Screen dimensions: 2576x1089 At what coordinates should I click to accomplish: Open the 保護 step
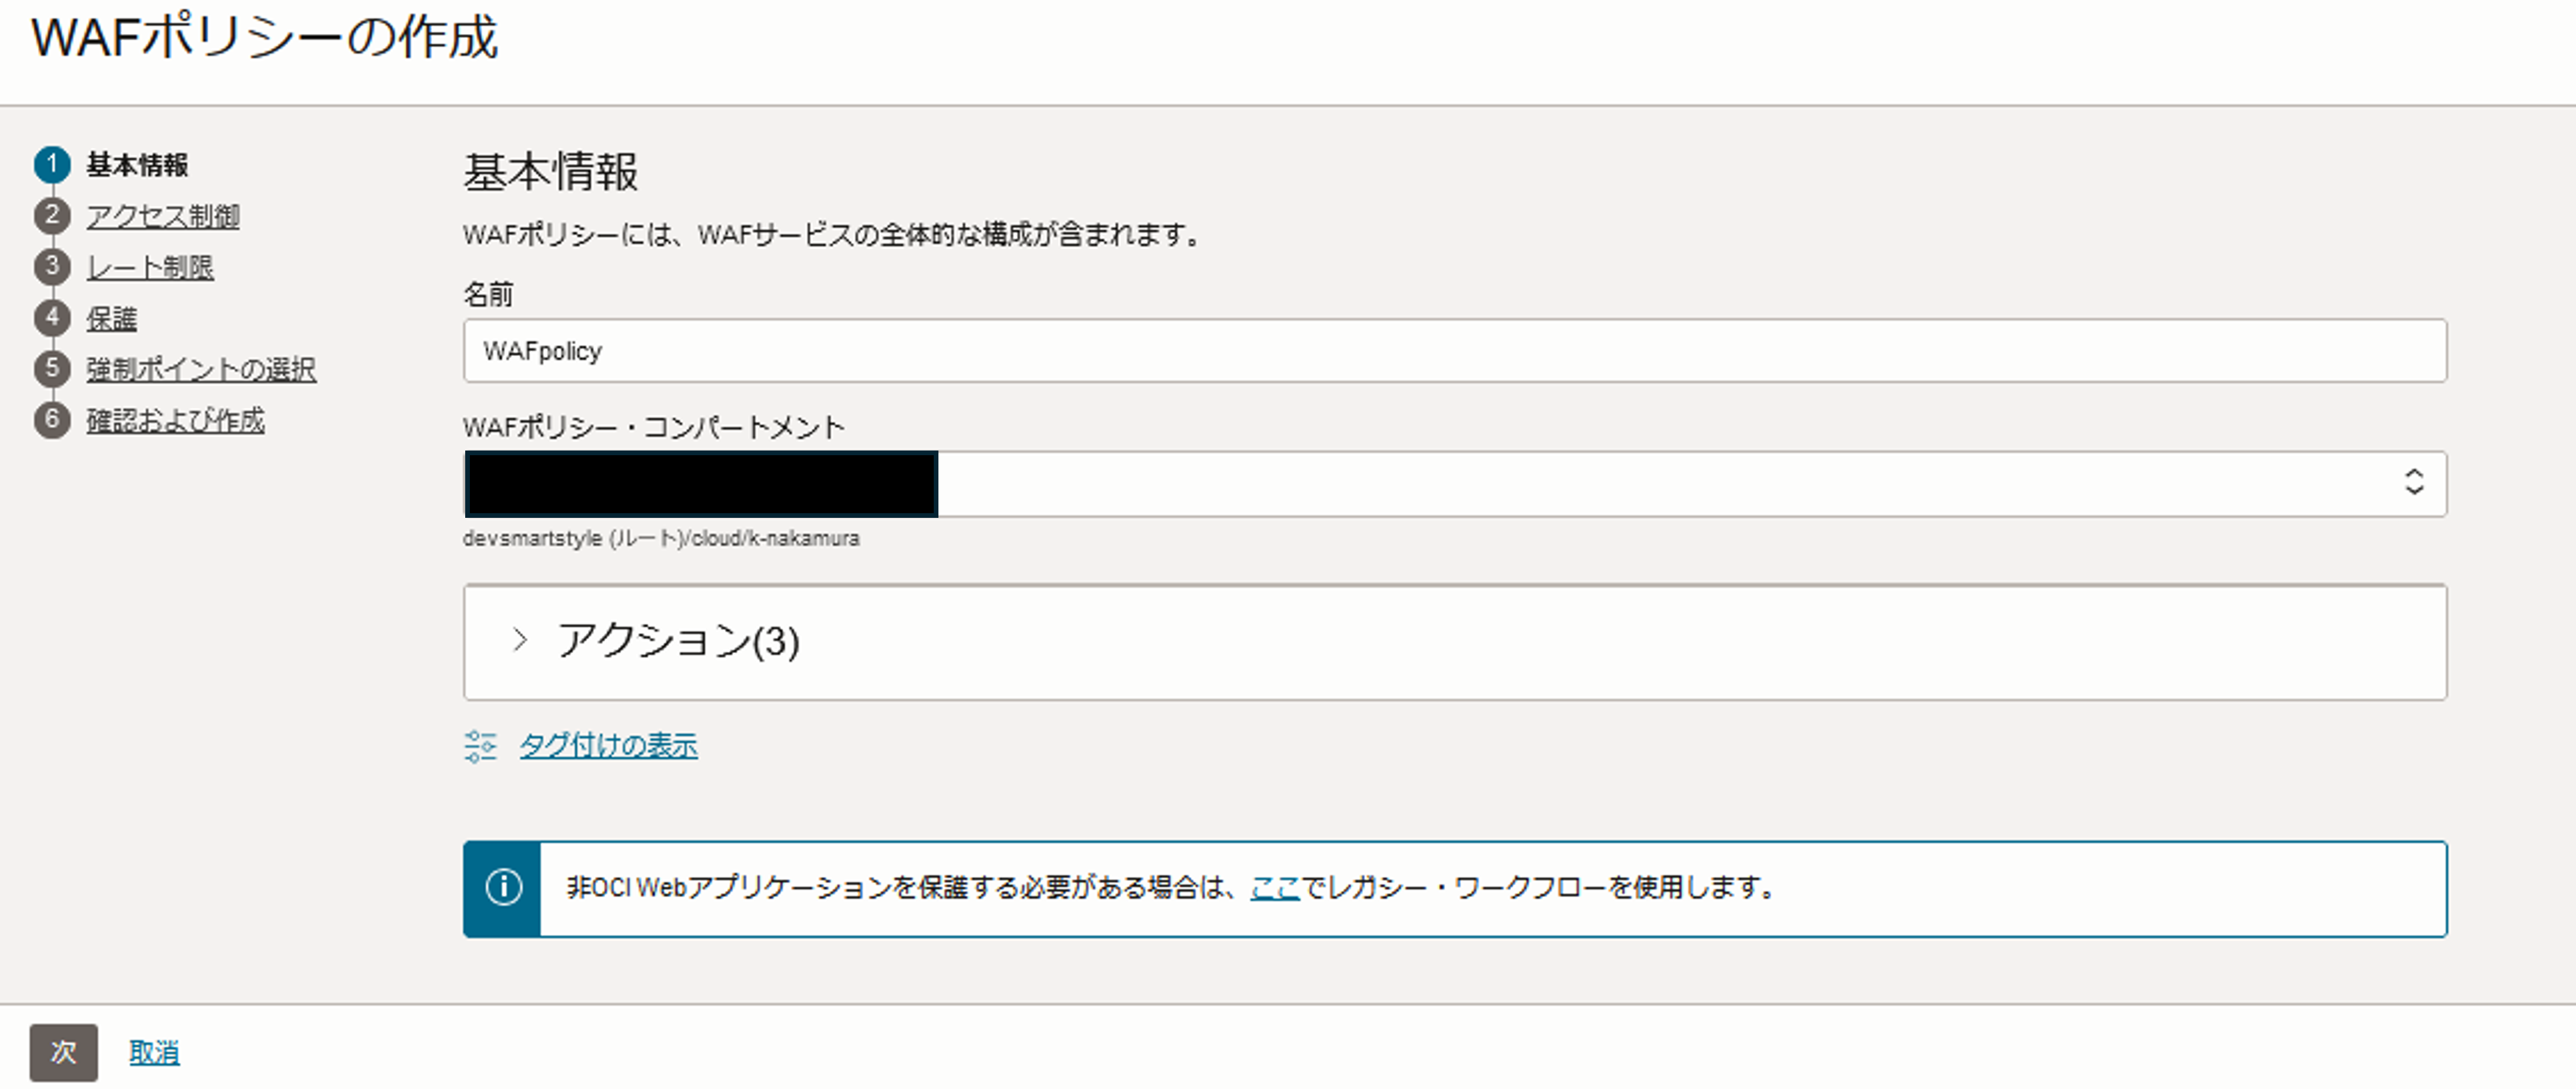[112, 319]
